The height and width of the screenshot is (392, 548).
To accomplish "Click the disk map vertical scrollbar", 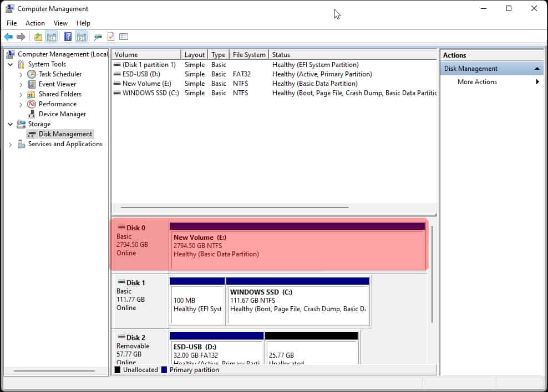I will click(432, 275).
